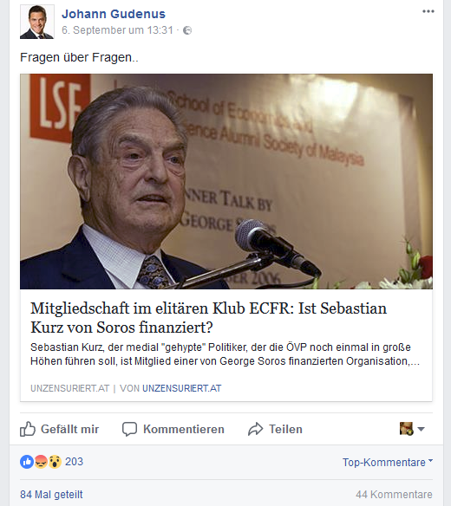451x506 pixels.
Task: Click the Gefällt mir button
Action: pyautogui.click(x=60, y=429)
